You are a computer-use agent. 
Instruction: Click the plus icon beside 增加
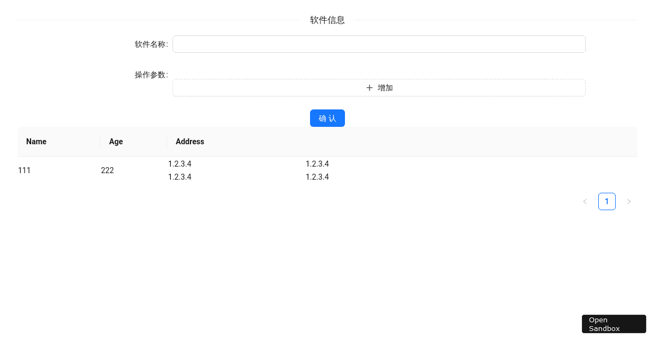370,88
